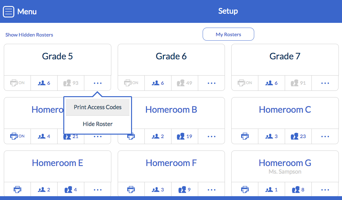Click the teacher icon showing 1 on Homeroom G
342x200 pixels.
point(271,190)
